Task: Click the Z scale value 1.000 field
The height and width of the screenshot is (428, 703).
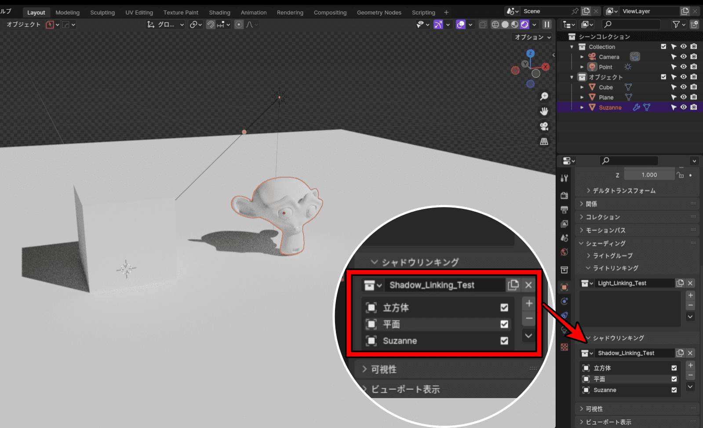Action: [649, 175]
